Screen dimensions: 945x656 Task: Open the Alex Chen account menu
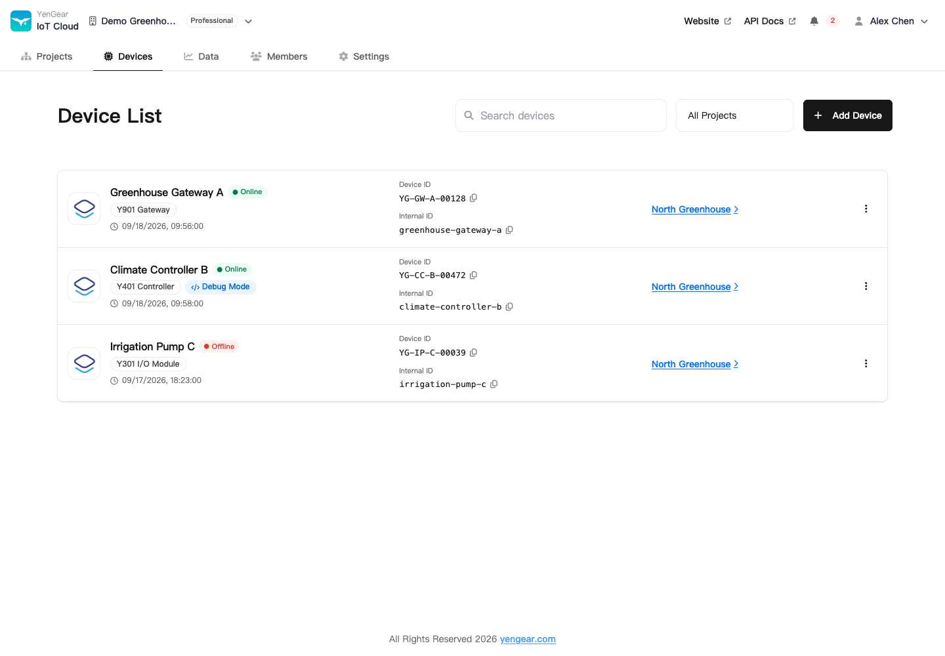click(x=891, y=21)
